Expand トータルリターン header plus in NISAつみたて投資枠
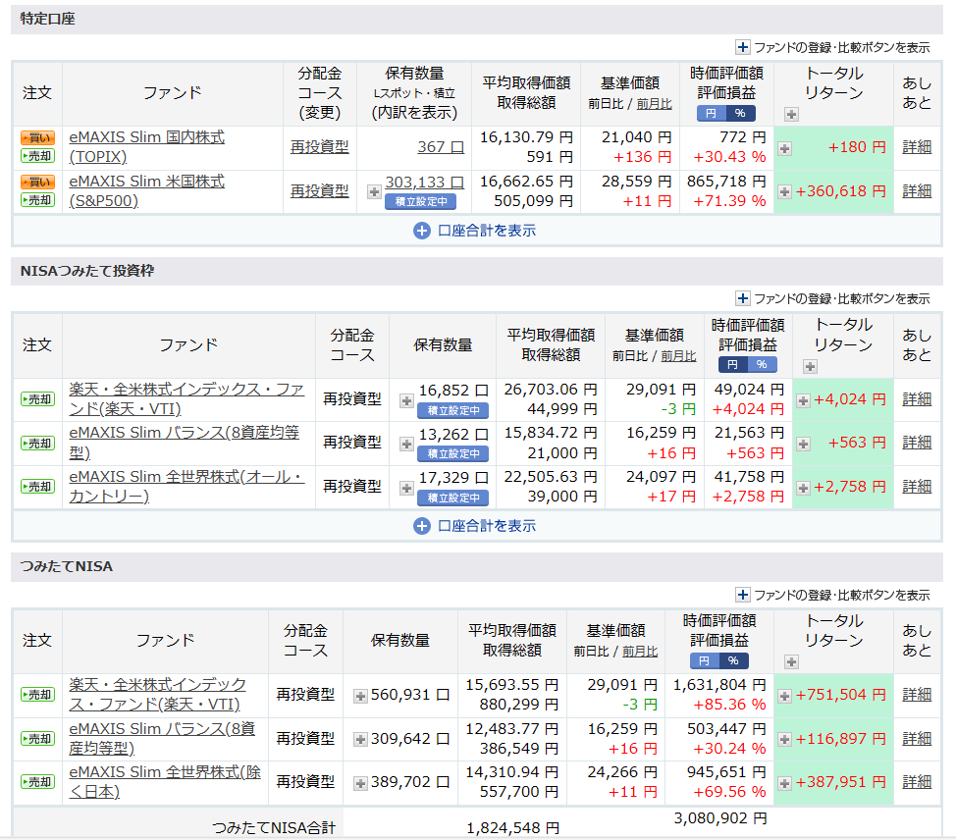This screenshot has height=840, width=956. tap(810, 366)
